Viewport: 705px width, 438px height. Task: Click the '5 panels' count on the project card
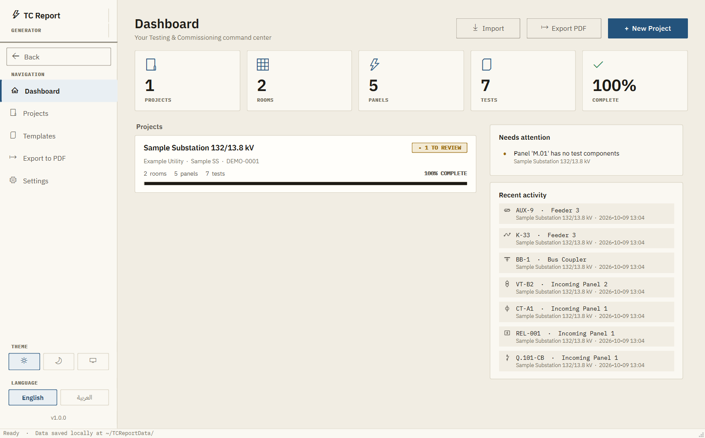(x=186, y=173)
